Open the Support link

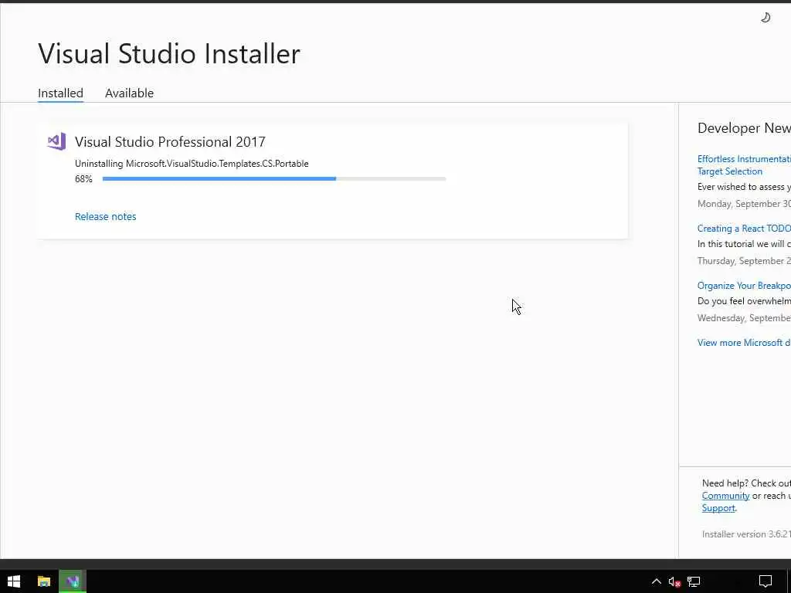click(x=718, y=508)
